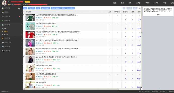The width and height of the screenshot is (174, 93).
Task: Open the sidebar item with red notification dot
Action: [x=11, y=16]
